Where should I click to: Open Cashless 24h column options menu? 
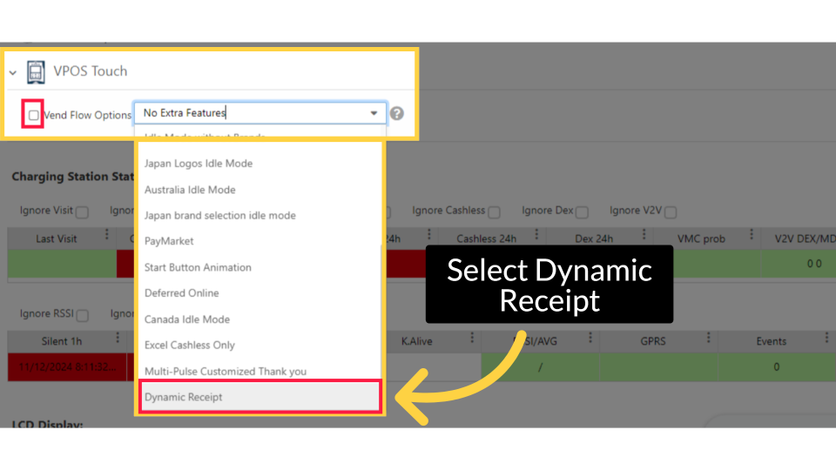pyautogui.click(x=536, y=234)
